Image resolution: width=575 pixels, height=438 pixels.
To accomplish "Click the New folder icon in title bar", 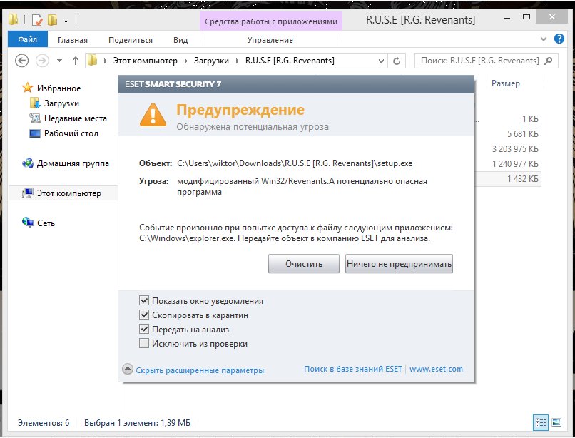I will pos(52,20).
